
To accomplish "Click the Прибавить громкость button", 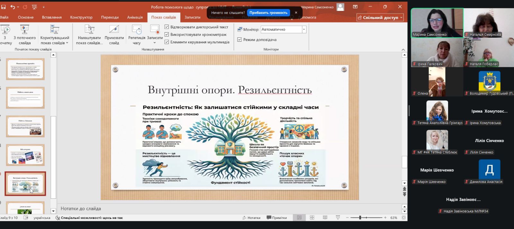I will point(268,13).
